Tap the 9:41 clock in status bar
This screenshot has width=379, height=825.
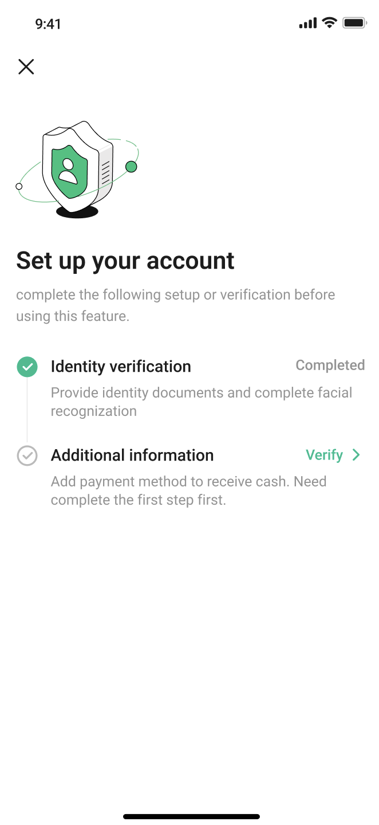pos(48,23)
